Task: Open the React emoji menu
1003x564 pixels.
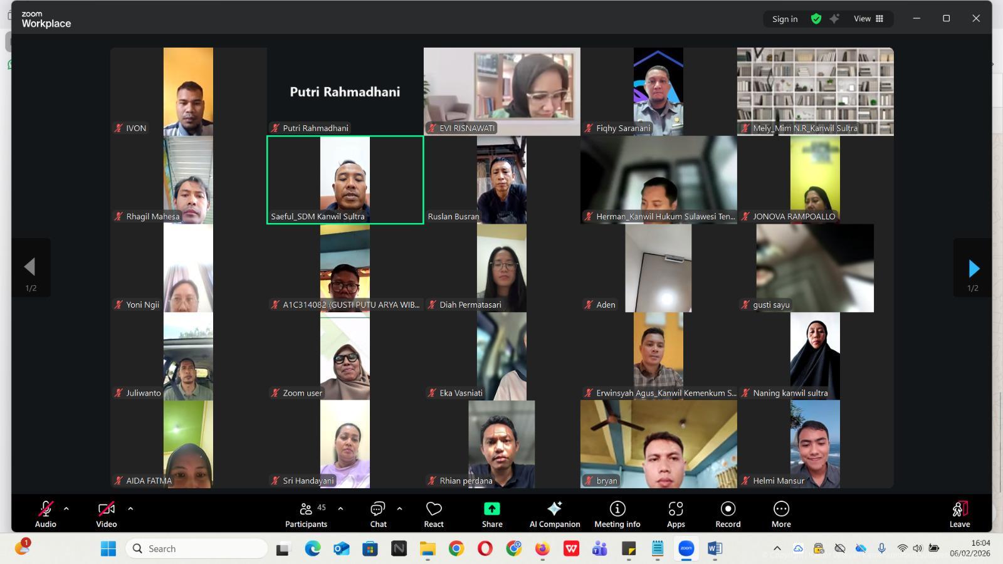Action: (x=433, y=514)
